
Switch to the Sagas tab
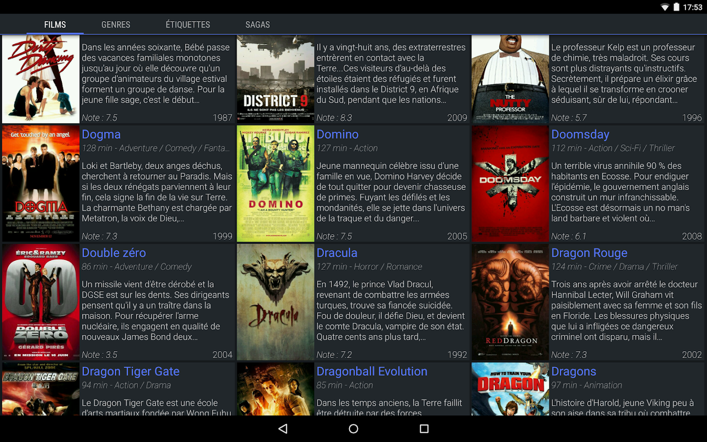point(258,25)
